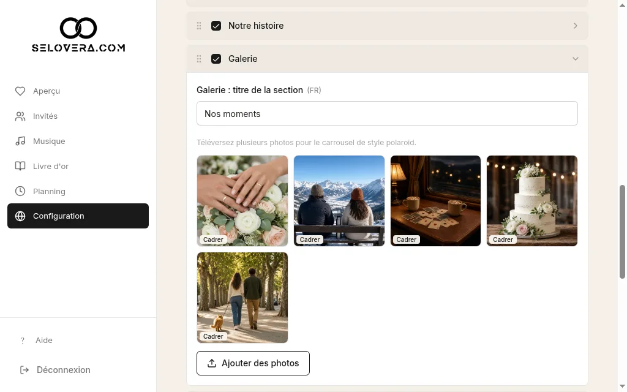The height and width of the screenshot is (392, 627).
Task: Click the upload arrow icon in Ajouter des photos
Action: click(212, 363)
